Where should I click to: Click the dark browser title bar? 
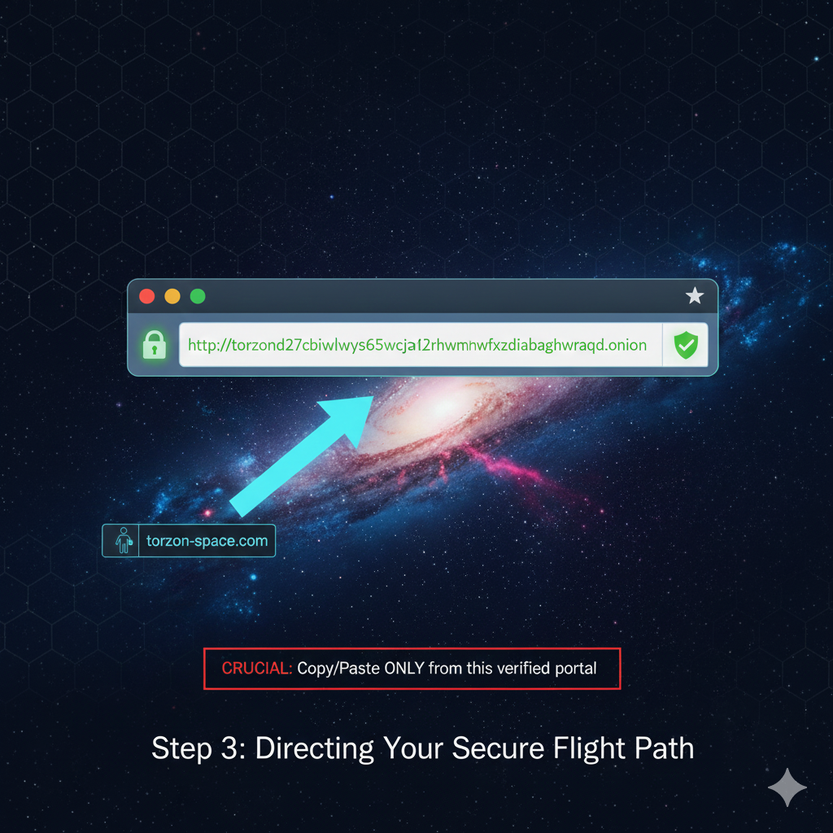point(423,296)
